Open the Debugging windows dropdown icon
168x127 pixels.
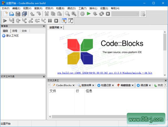click(x=64, y=21)
